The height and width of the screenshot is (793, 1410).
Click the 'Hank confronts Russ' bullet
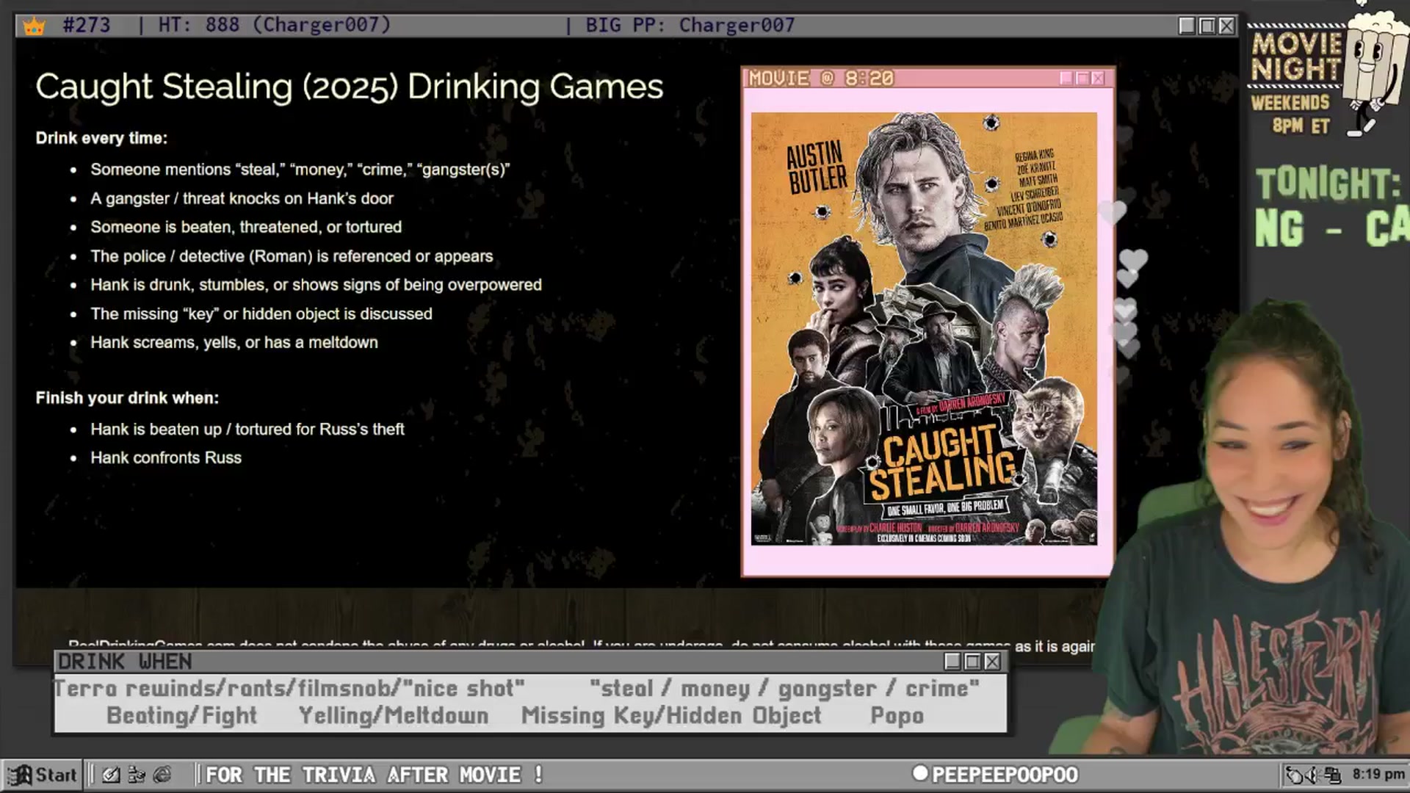point(166,457)
